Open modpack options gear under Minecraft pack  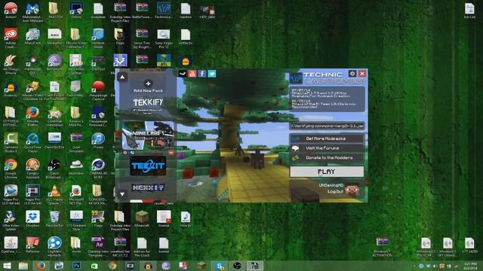[125, 152]
